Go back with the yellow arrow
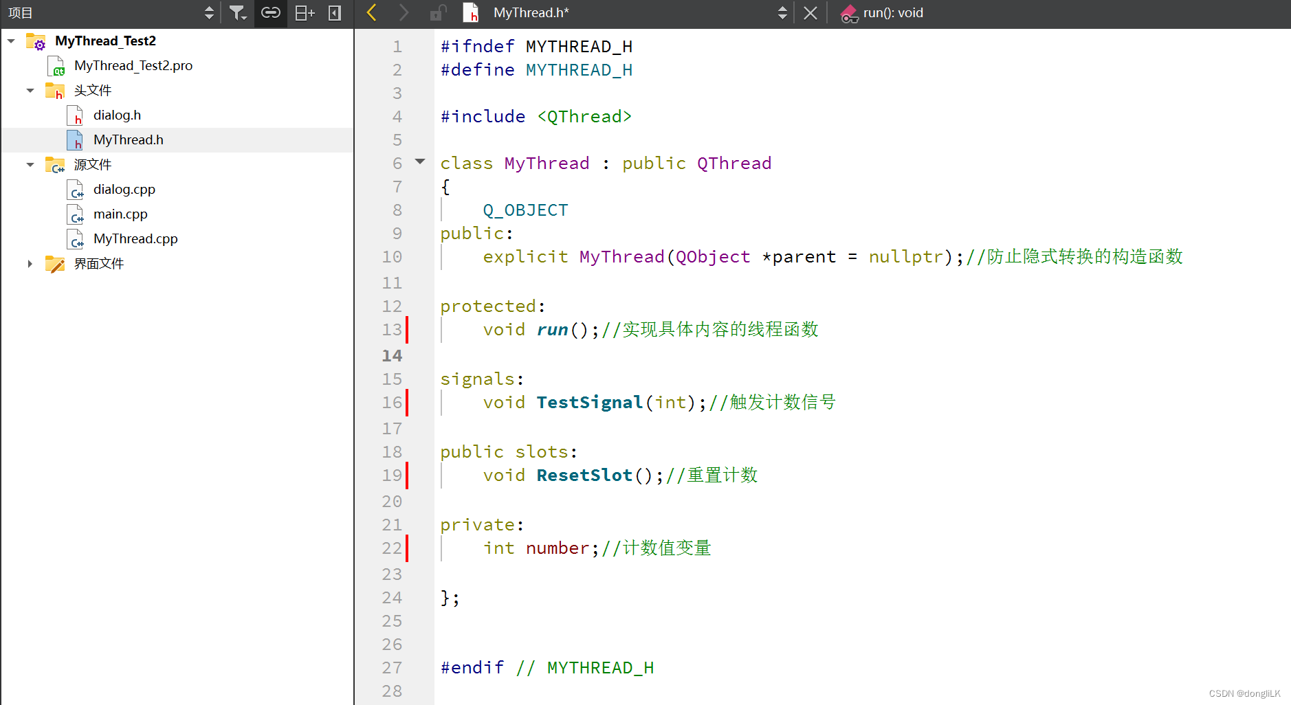 tap(372, 12)
